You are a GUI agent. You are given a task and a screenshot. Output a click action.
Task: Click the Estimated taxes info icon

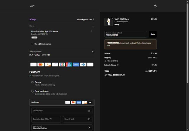pos(118,65)
